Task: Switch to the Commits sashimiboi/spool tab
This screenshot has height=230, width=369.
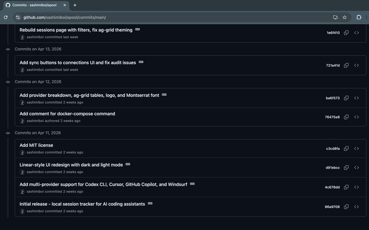Action: [36, 5]
